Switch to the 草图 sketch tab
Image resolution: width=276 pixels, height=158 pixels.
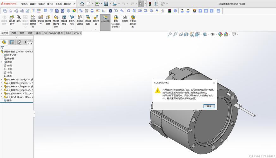click(x=22, y=33)
